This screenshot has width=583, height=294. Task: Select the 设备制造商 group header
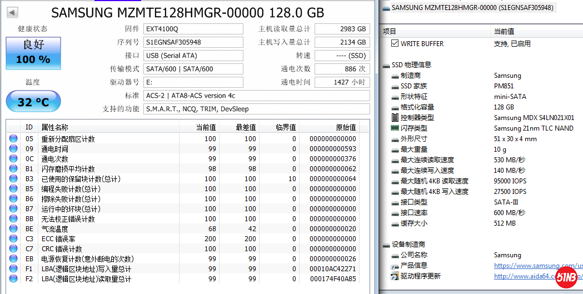[408, 244]
